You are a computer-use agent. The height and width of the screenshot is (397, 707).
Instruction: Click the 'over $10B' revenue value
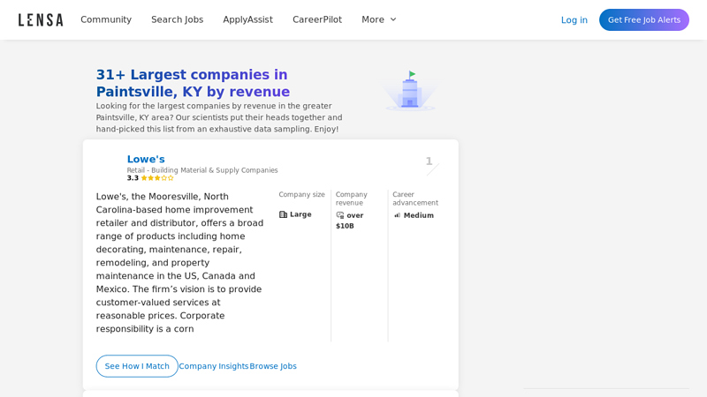coord(350,221)
